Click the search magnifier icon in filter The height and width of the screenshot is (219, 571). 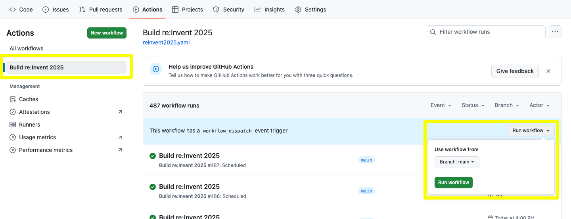[x=433, y=32]
